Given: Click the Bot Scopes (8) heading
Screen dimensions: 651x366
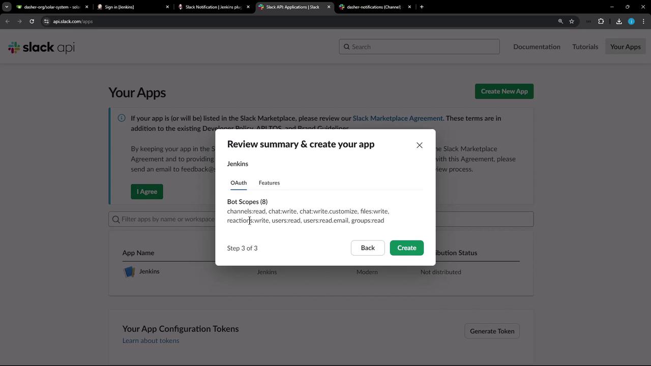Looking at the screenshot, I should 247,202.
